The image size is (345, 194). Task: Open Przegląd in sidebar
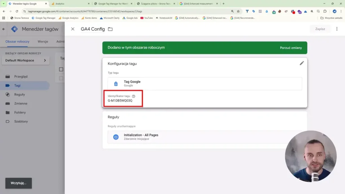[21, 76]
